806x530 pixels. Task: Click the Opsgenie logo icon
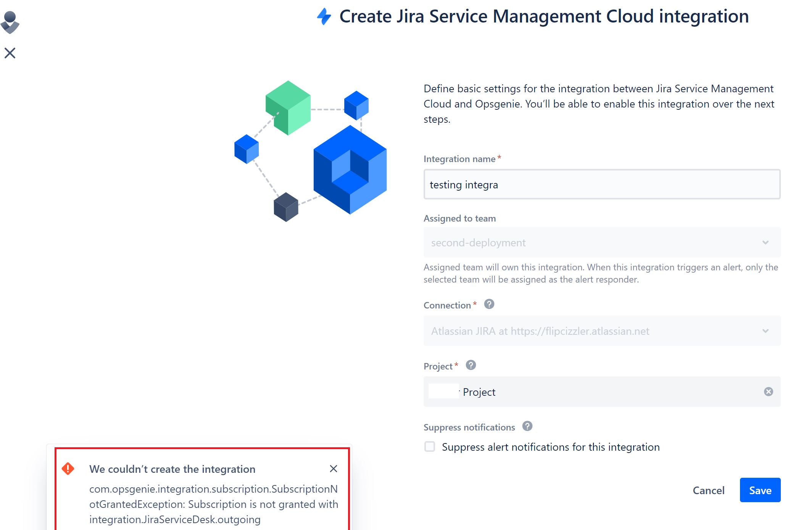pyautogui.click(x=10, y=22)
